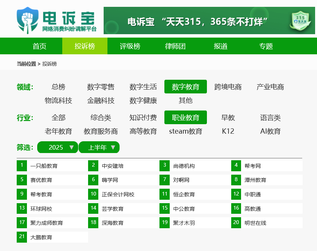Select the 职业教育 industry filter

(186, 117)
